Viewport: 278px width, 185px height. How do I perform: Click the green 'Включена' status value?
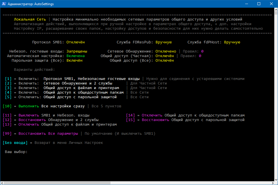pos(76,56)
